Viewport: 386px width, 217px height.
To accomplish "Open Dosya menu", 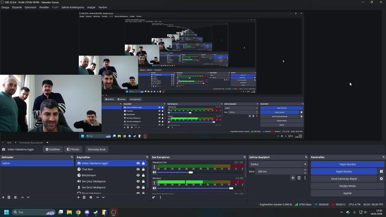I will point(5,7).
